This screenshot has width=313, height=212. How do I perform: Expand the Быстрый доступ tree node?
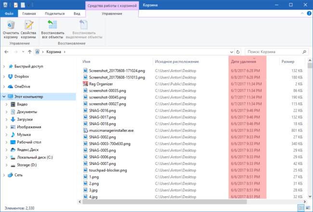click(x=4, y=66)
